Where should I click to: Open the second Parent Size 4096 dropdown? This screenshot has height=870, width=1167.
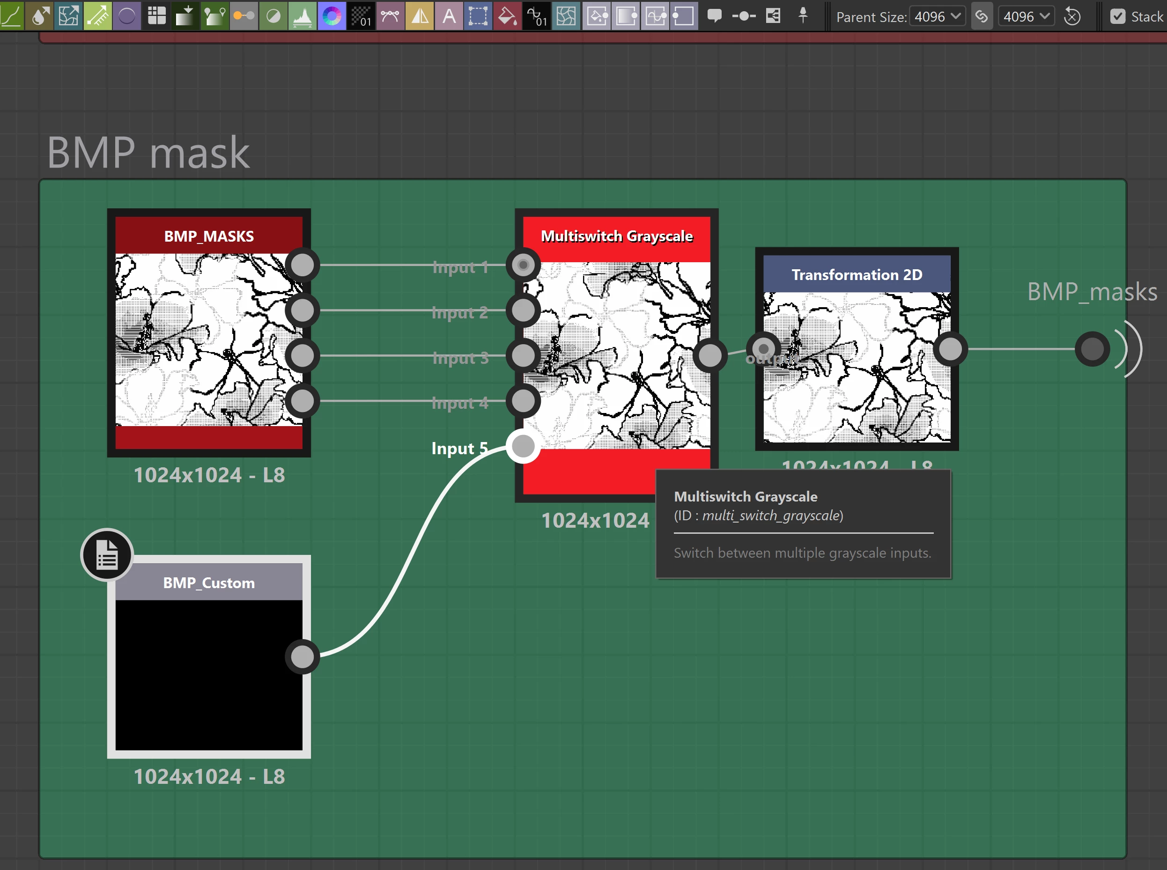point(1027,16)
